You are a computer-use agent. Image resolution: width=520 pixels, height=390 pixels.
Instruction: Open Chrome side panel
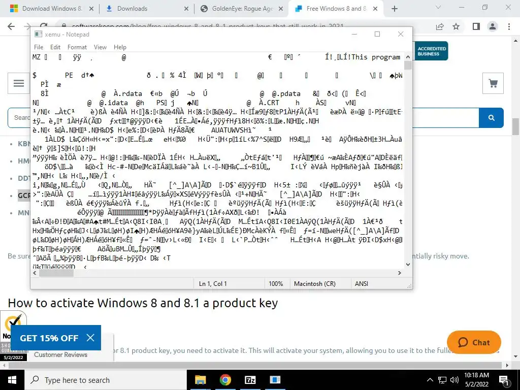[476, 26]
